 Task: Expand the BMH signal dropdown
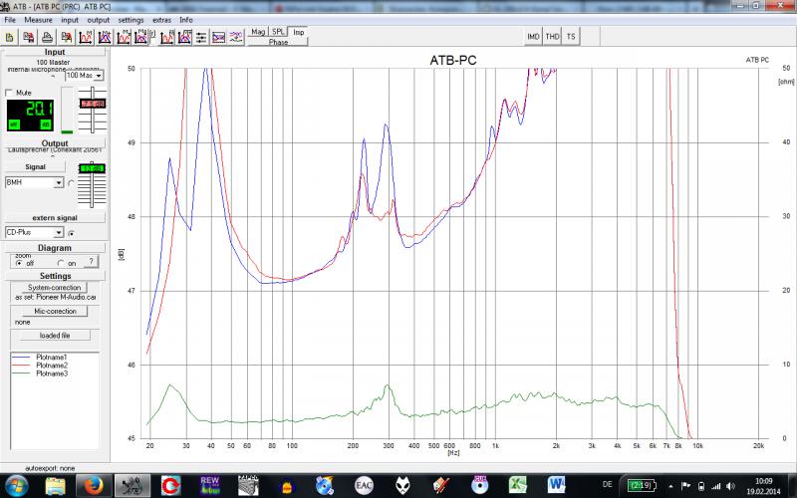coord(59,183)
